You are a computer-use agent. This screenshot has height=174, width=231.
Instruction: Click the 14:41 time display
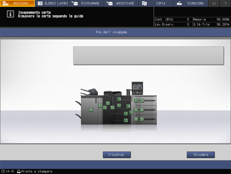(x=10, y=171)
